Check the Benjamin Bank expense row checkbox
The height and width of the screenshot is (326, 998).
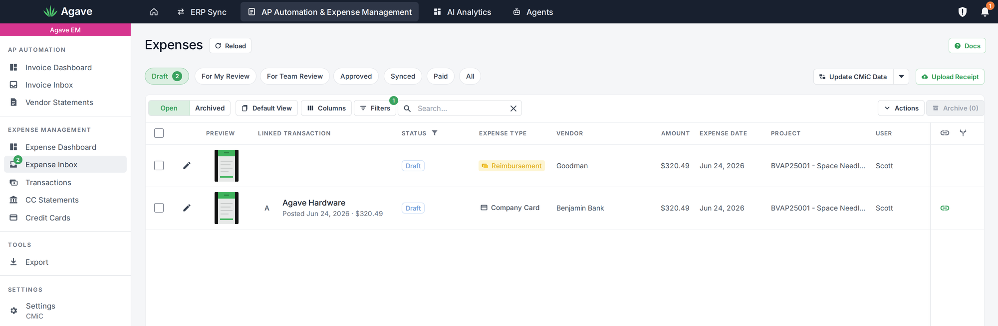tap(159, 208)
